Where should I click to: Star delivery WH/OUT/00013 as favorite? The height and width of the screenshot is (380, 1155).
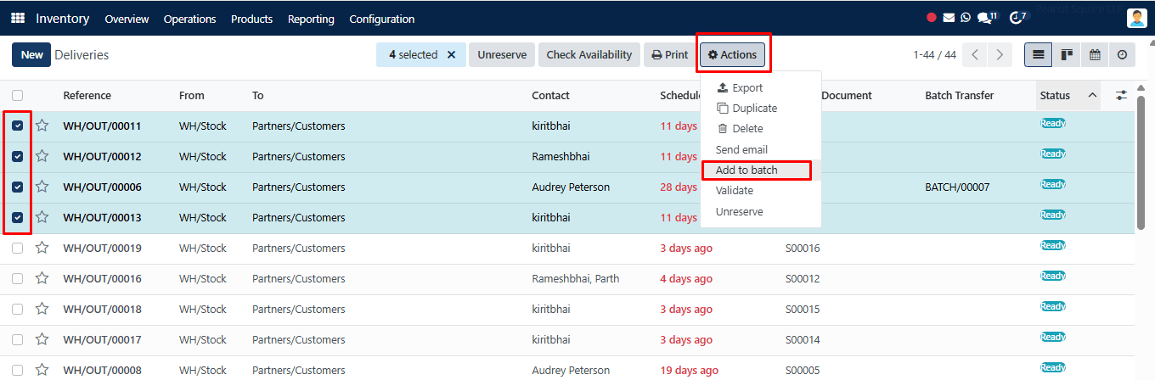[x=42, y=217]
